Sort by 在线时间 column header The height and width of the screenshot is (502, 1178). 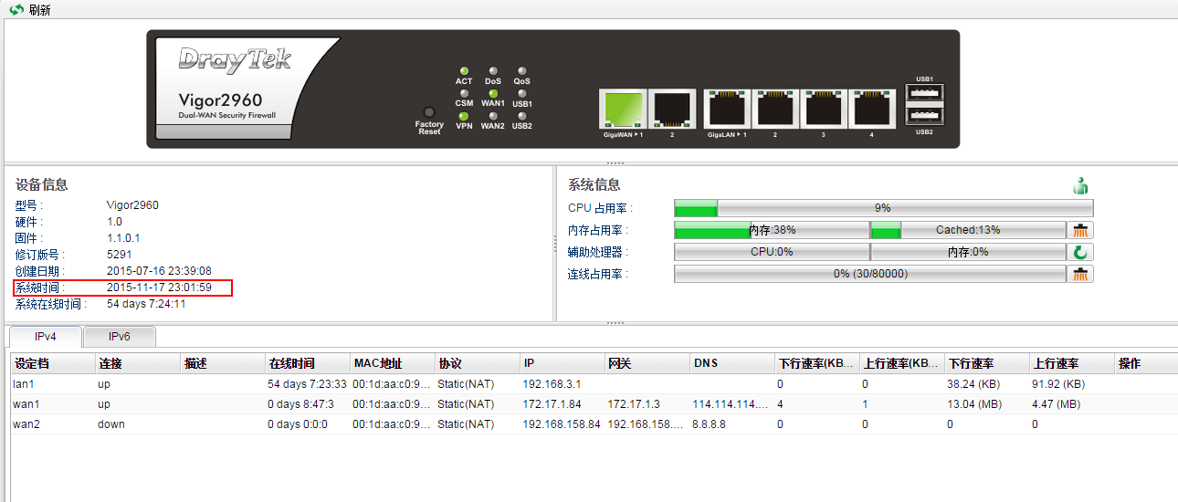(x=308, y=363)
